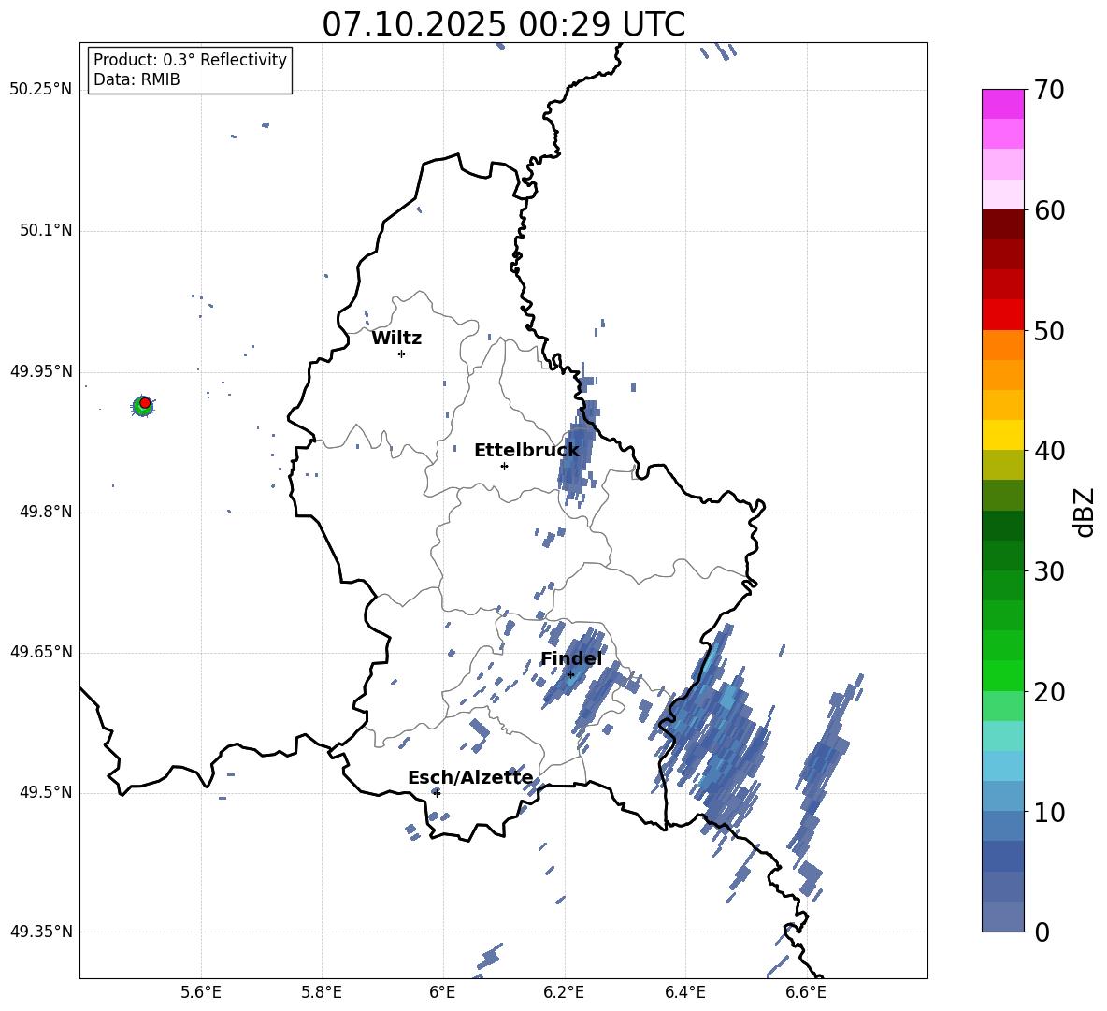Screen dimensions: 1107x1011
Task: Click the magenta swatch atop the colorbar
Action: coord(1002,104)
